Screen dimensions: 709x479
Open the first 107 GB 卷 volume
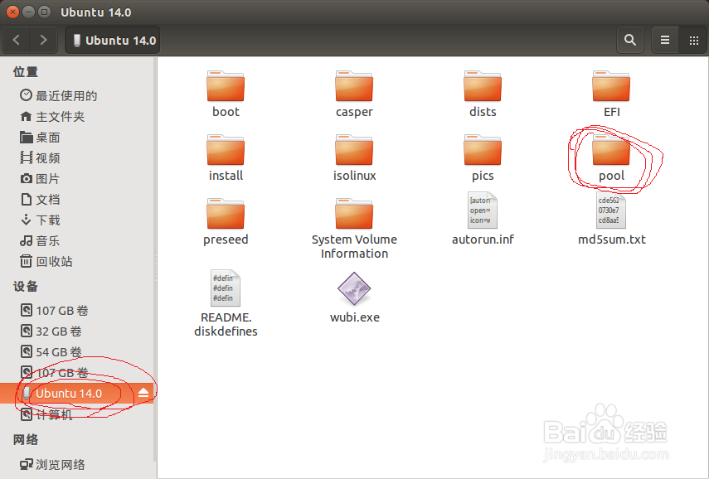(x=54, y=311)
